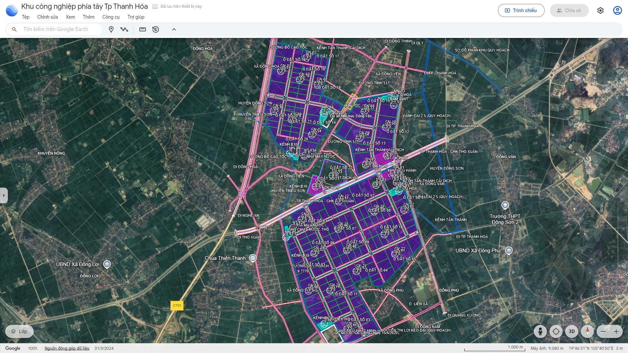Click the saved-on-device status icon
This screenshot has width=628, height=353.
pos(155,7)
